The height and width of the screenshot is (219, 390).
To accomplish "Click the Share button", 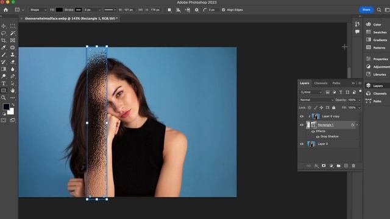I will [366, 10].
